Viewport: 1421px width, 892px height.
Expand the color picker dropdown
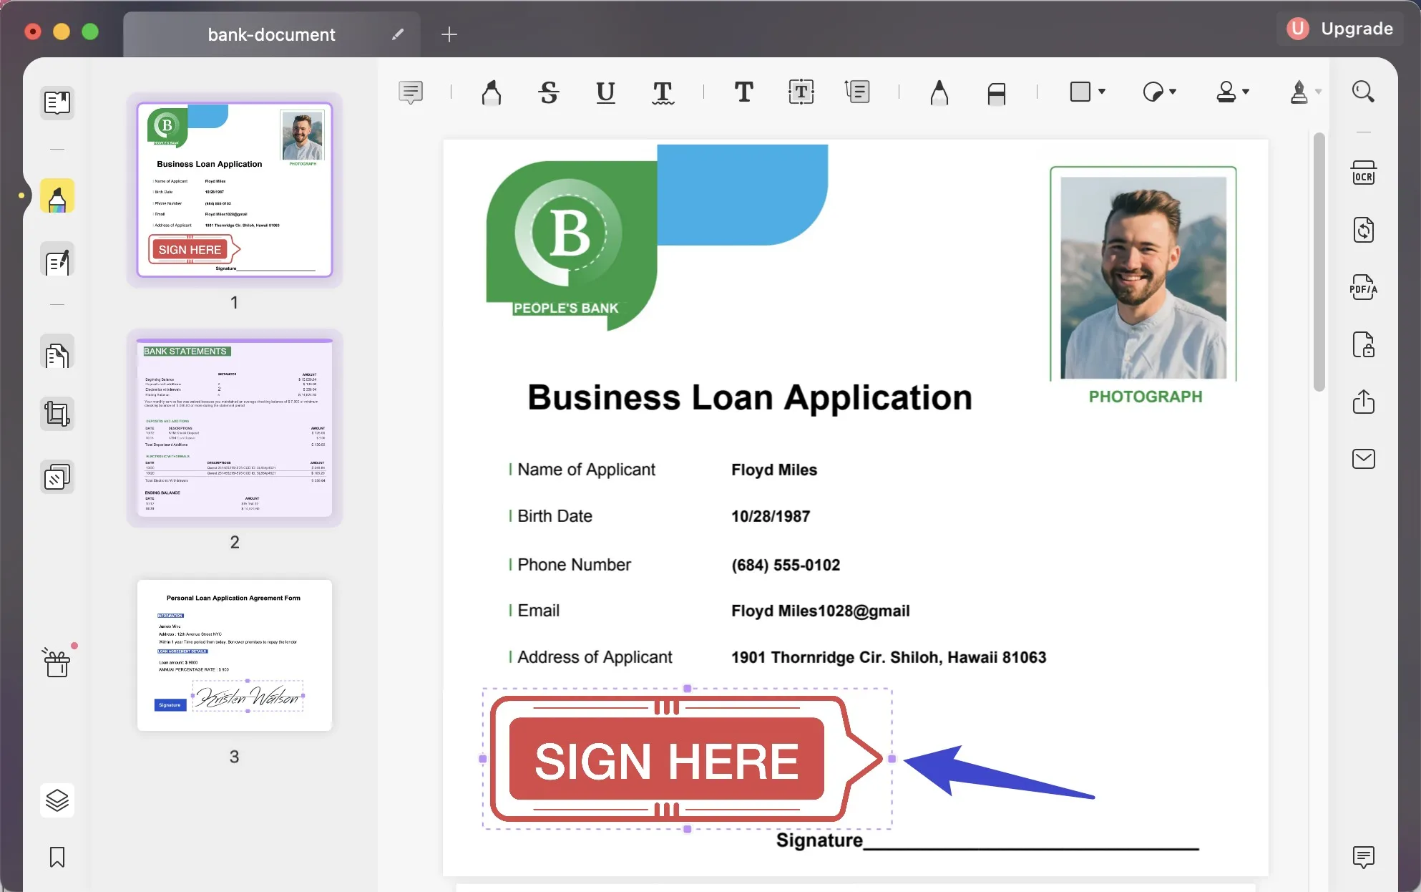[x=1173, y=92]
